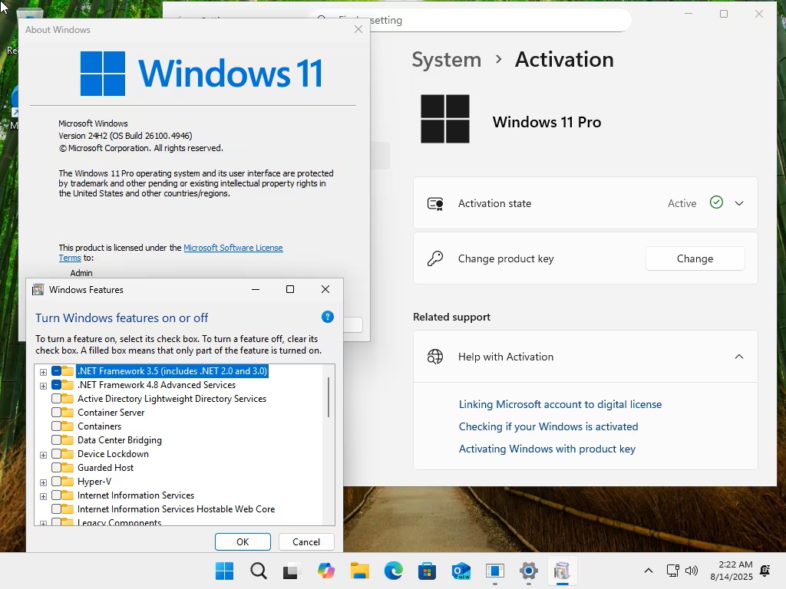This screenshot has height=589, width=786.
Task: Open Task View from the taskbar
Action: coord(292,571)
